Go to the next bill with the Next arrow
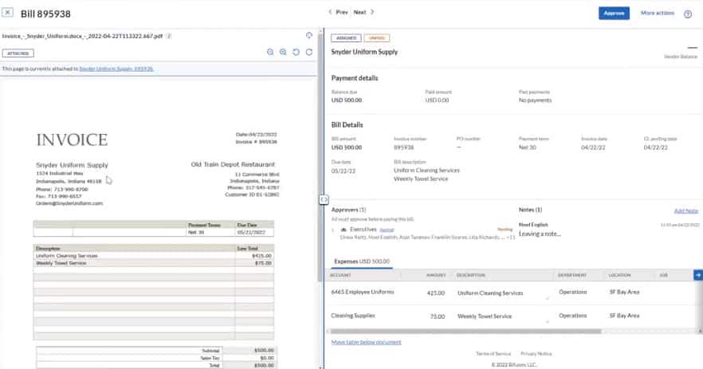703x369 pixels. [x=364, y=12]
